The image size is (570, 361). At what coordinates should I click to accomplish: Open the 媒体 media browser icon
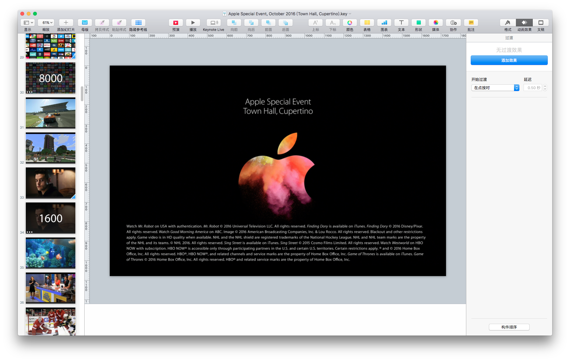pos(436,23)
